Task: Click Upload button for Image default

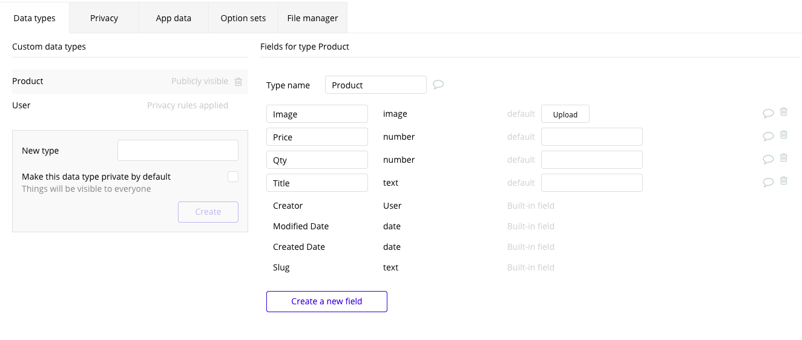Action: pos(565,114)
